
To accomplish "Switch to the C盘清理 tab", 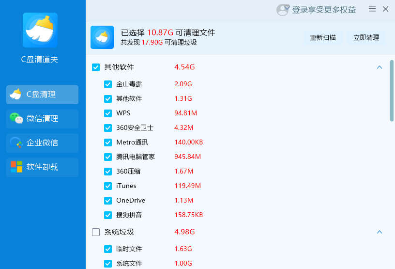I will point(42,95).
